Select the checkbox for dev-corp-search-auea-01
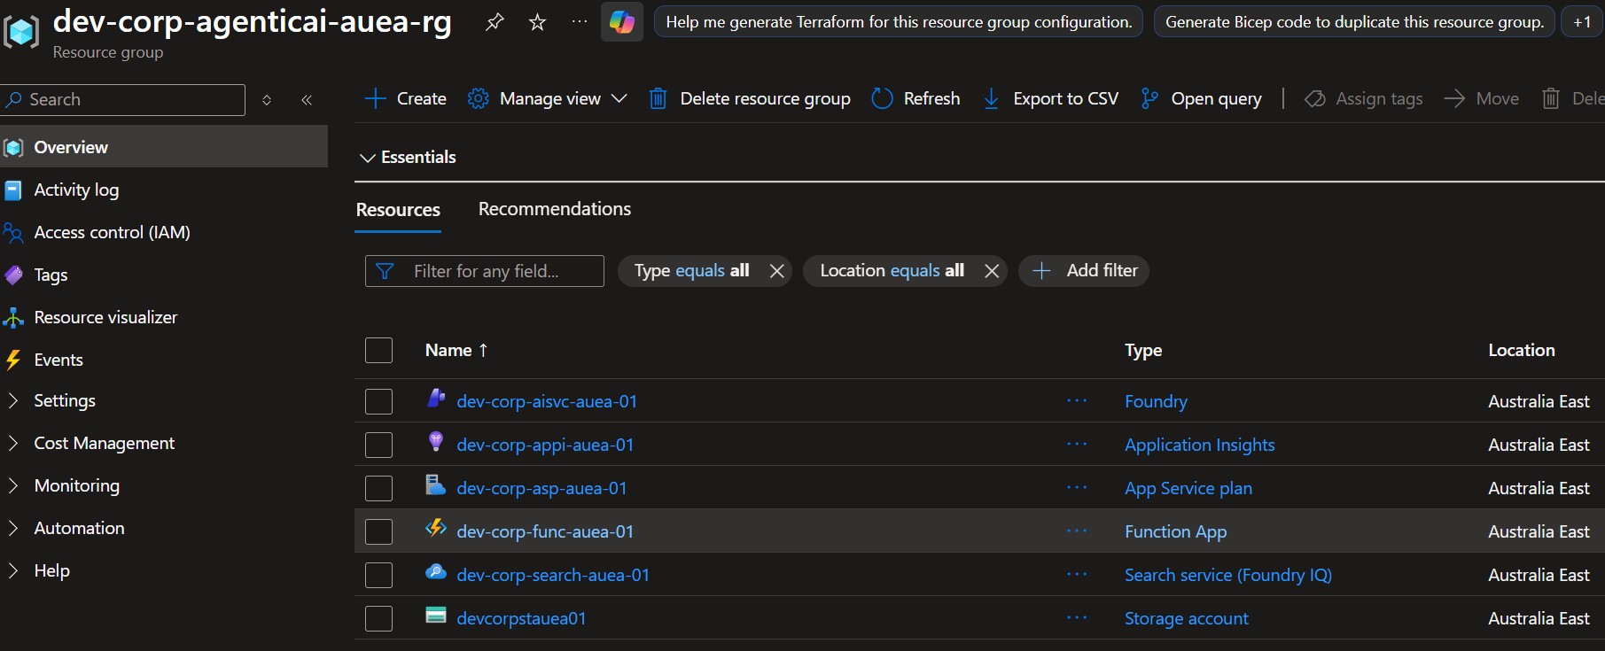Image resolution: width=1605 pixels, height=651 pixels. click(x=378, y=575)
